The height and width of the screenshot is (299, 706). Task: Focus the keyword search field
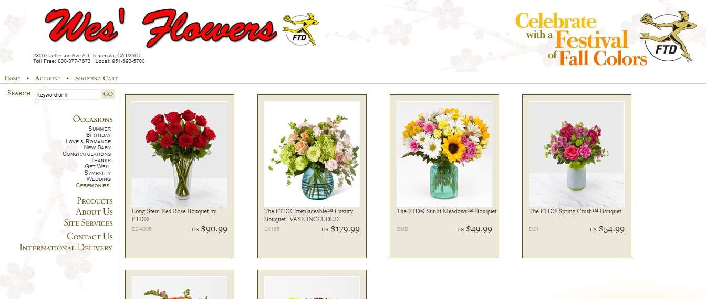tap(67, 94)
